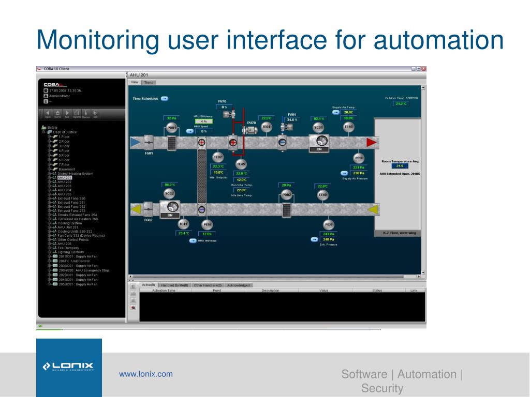Click the TE40 temperature sensor
The height and width of the screenshot is (397, 530).
click(322, 195)
